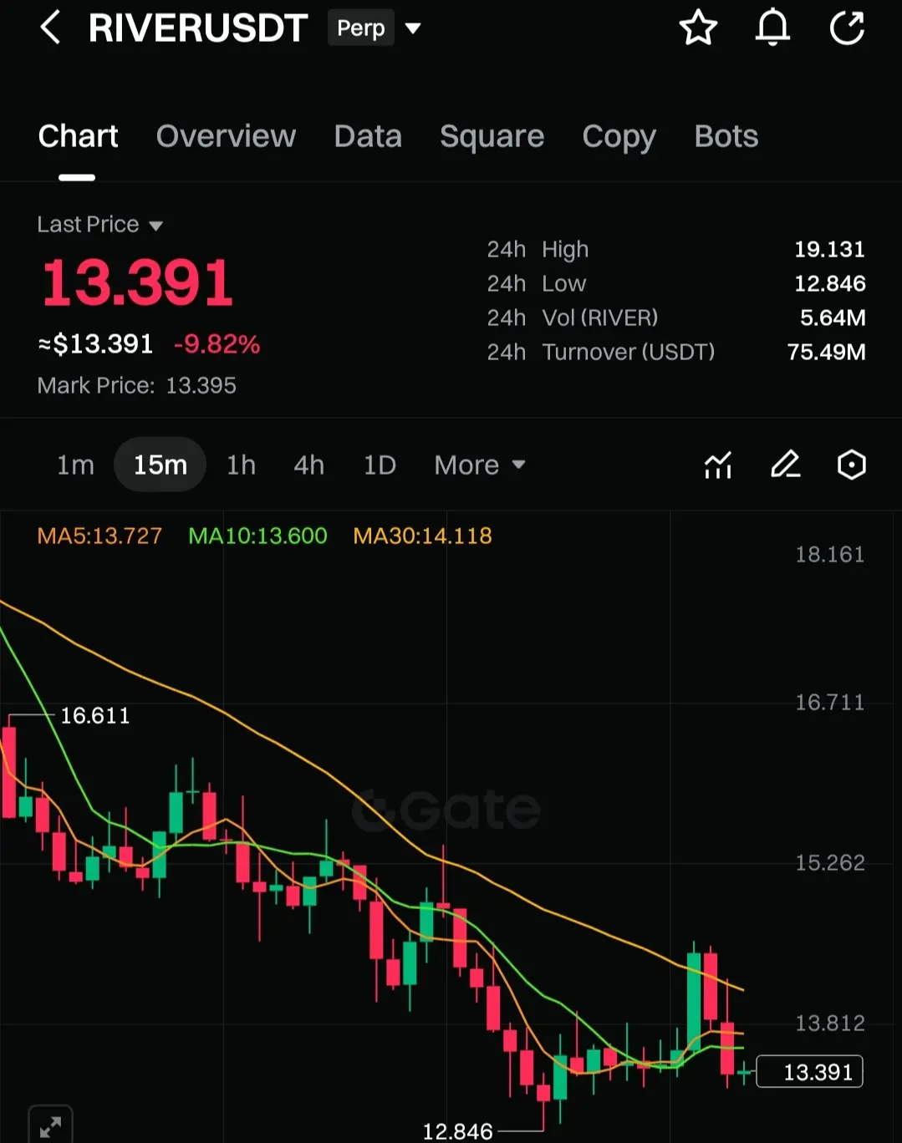Image resolution: width=902 pixels, height=1143 pixels.
Task: Tap the RIVERUSDT pair title
Action: pos(198,28)
